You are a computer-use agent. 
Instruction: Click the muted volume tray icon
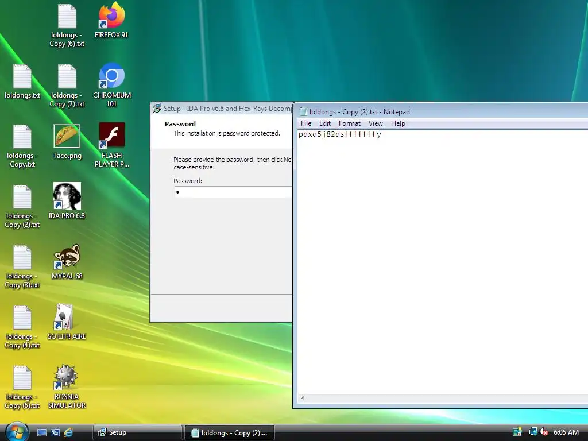(543, 432)
